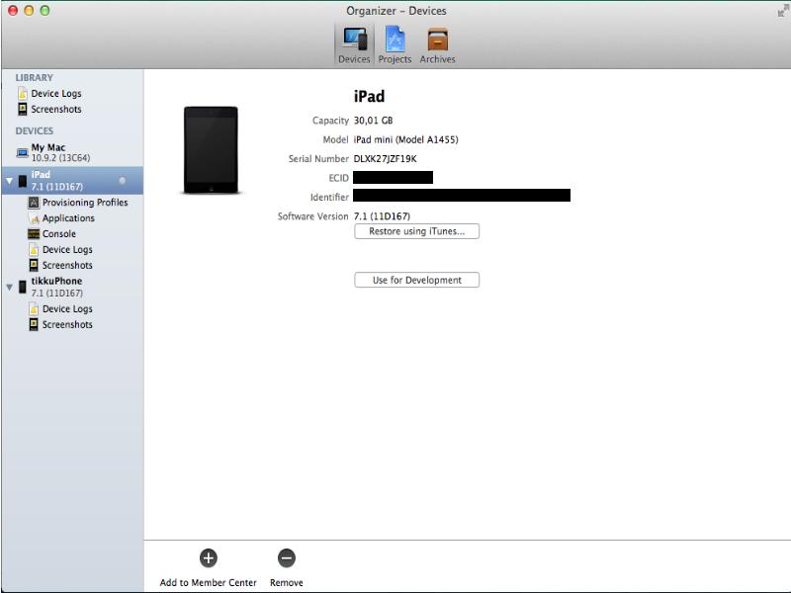Click the Device Logs icon under tikkuPhone
791x593 pixels.
point(34,308)
